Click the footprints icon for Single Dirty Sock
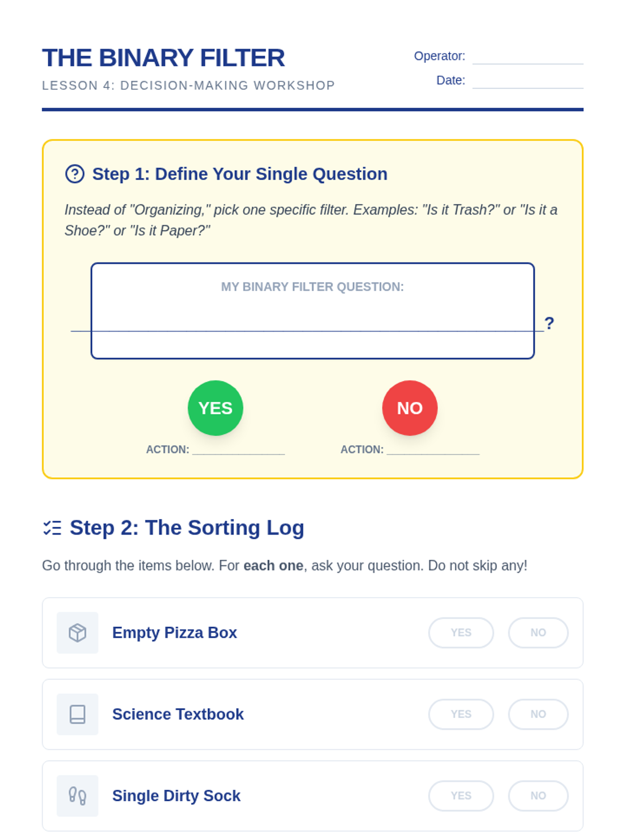 [78, 796]
